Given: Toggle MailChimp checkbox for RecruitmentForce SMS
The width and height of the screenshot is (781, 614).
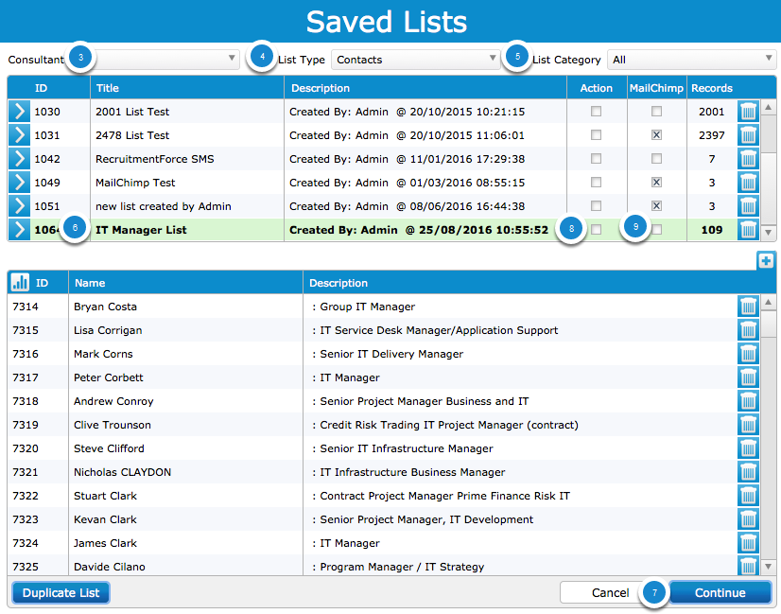Looking at the screenshot, I should pos(656,159).
